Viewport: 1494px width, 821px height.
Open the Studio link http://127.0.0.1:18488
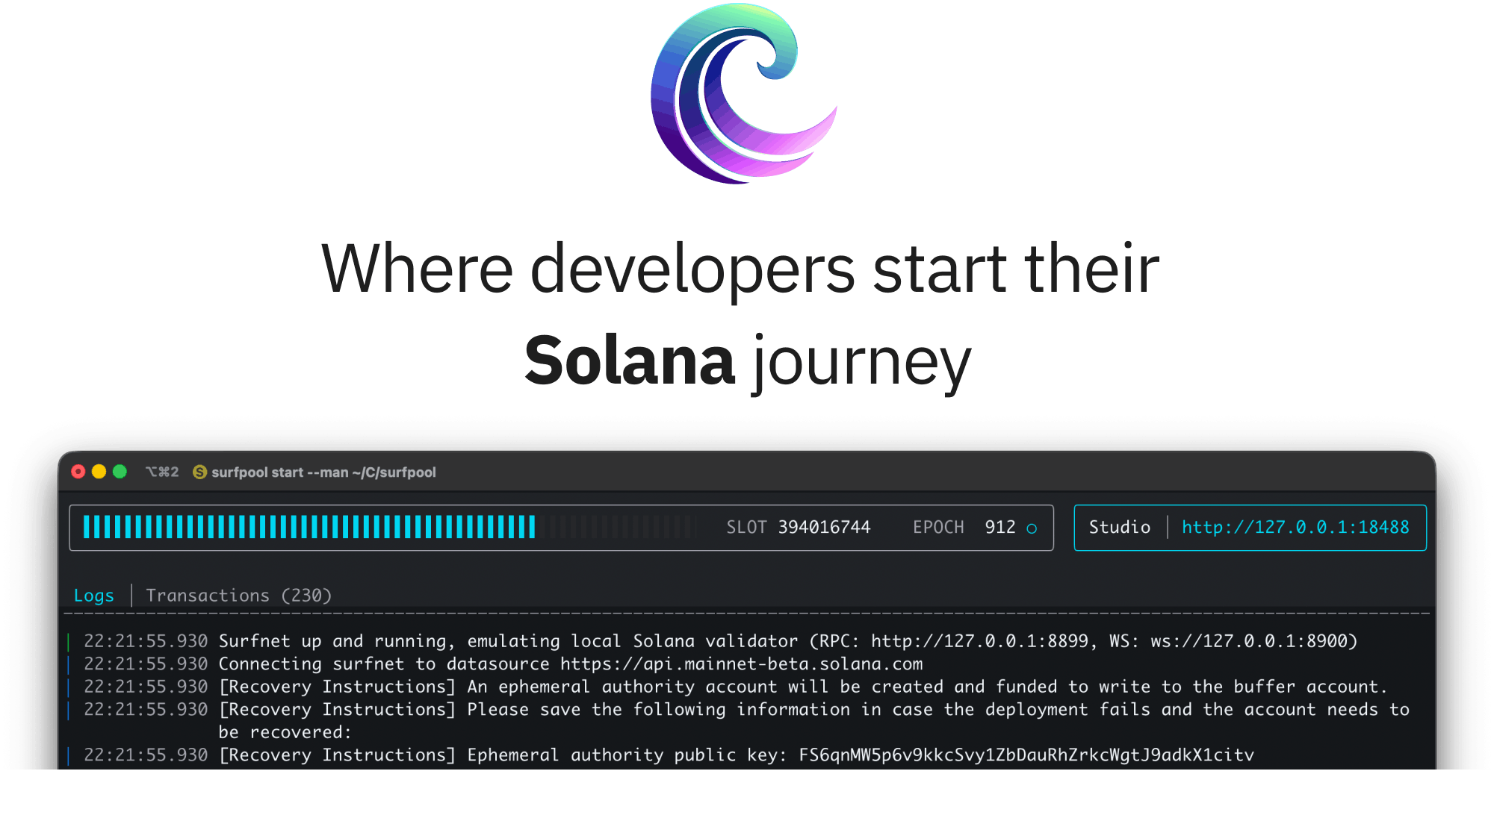pyautogui.click(x=1295, y=528)
